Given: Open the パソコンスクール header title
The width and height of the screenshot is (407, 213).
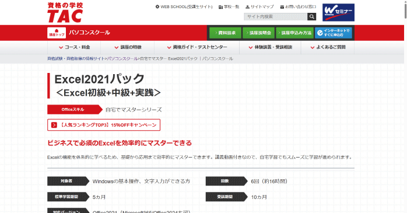Looking at the screenshot, I should [89, 33].
